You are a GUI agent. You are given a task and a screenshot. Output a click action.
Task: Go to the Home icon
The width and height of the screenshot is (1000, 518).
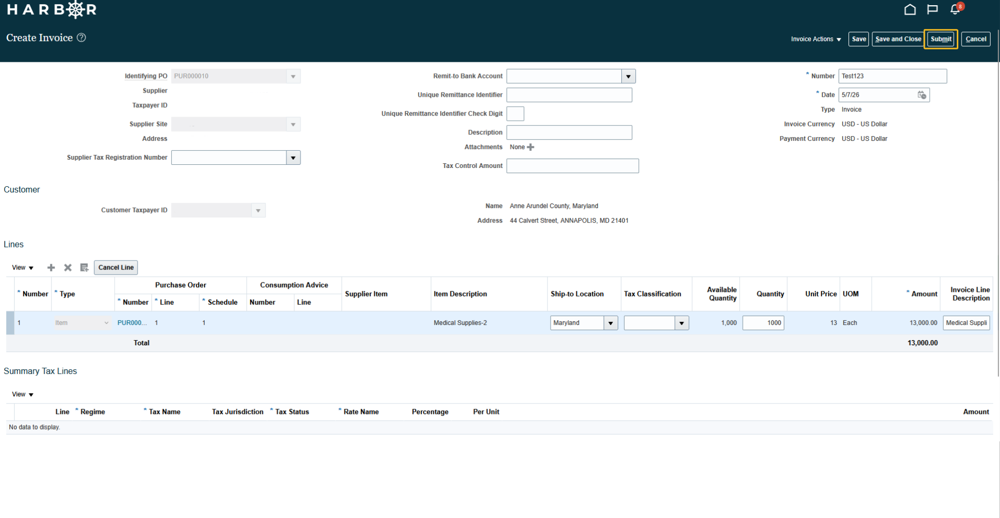[x=910, y=9]
